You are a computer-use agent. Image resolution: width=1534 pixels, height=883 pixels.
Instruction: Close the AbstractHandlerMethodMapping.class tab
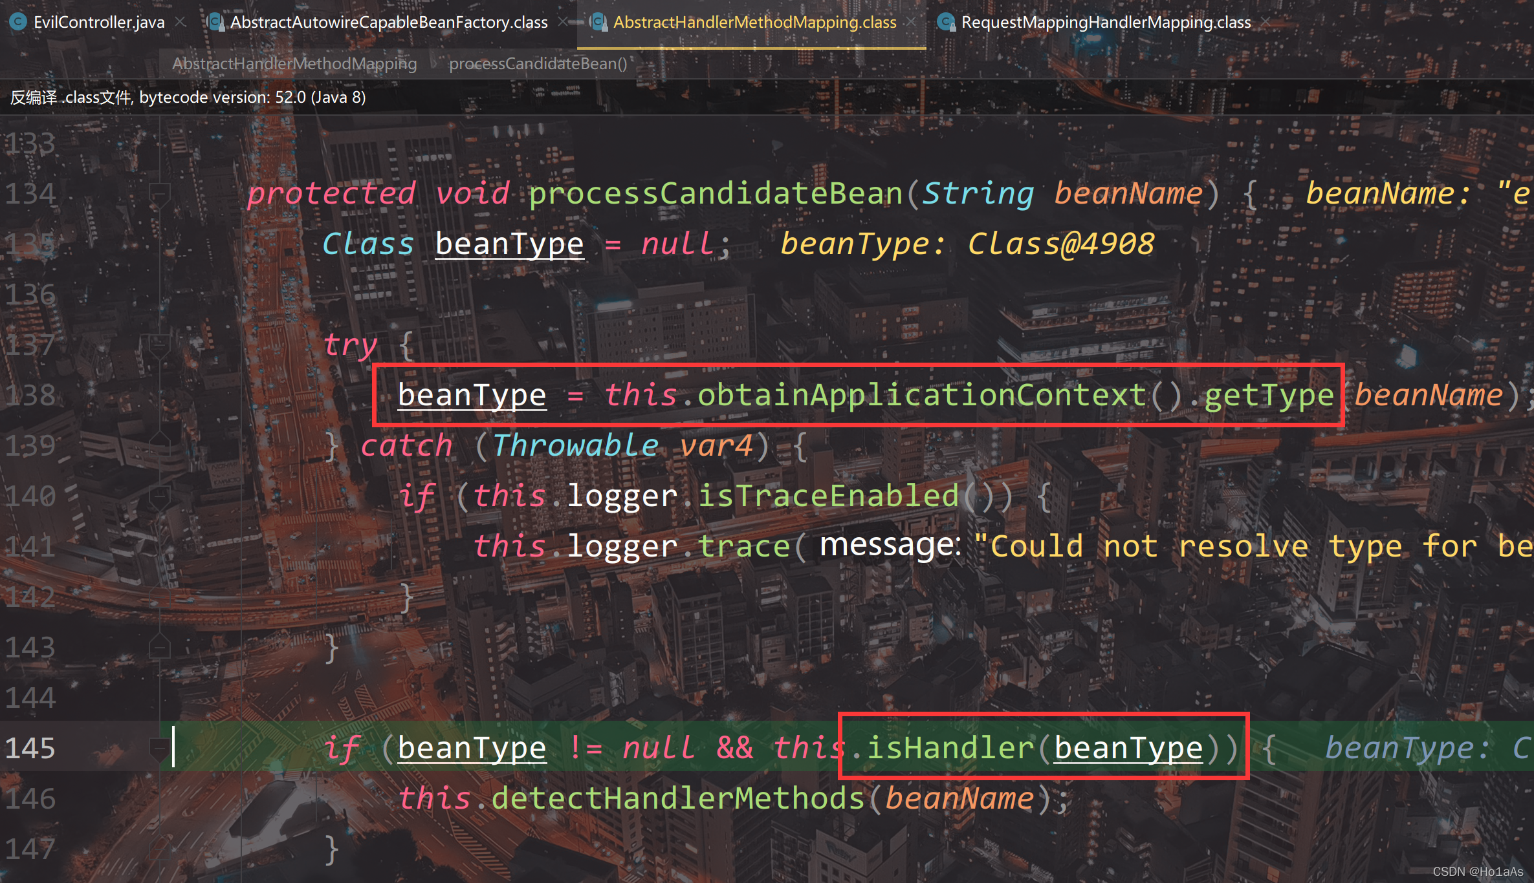pyautogui.click(x=912, y=22)
